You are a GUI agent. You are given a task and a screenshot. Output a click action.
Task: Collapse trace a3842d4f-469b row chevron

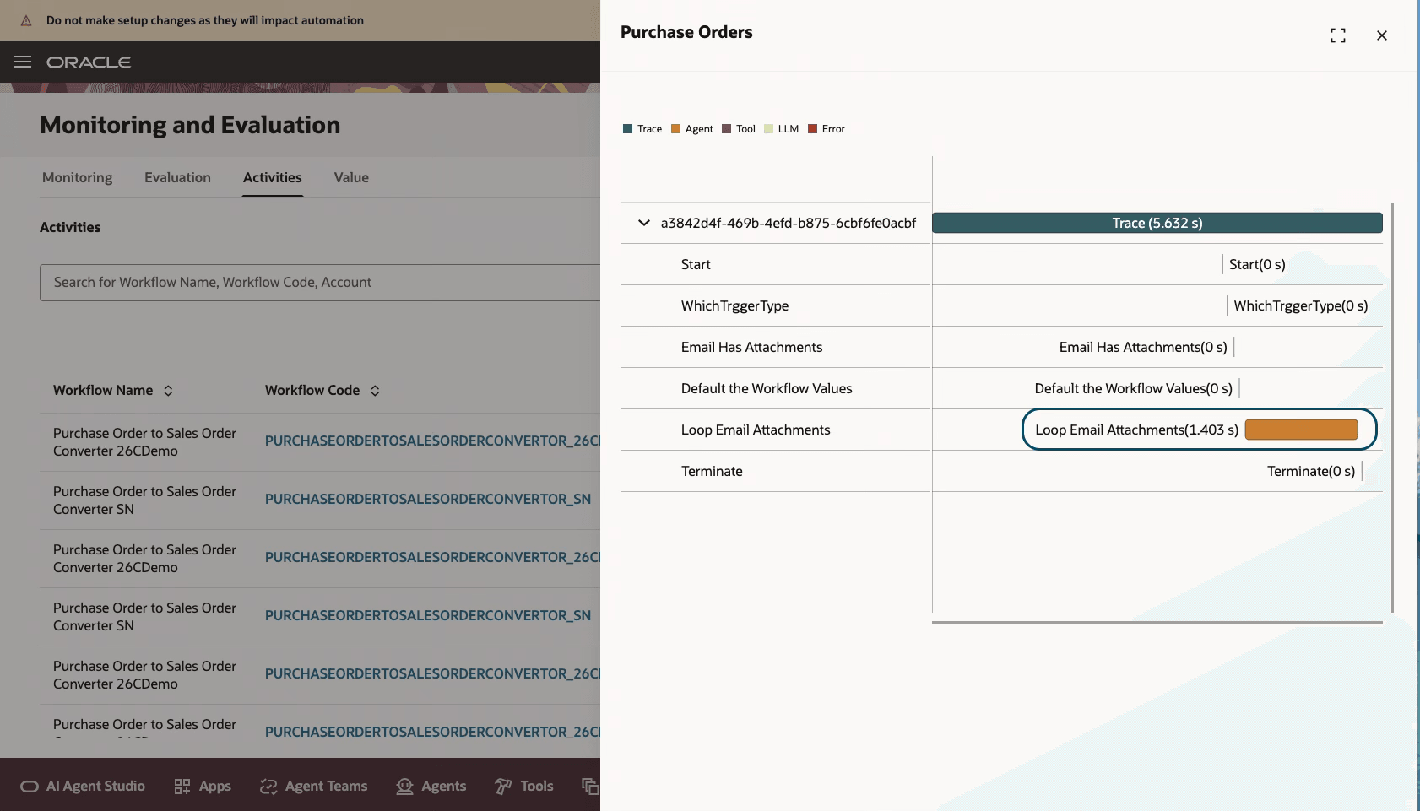pyautogui.click(x=644, y=223)
